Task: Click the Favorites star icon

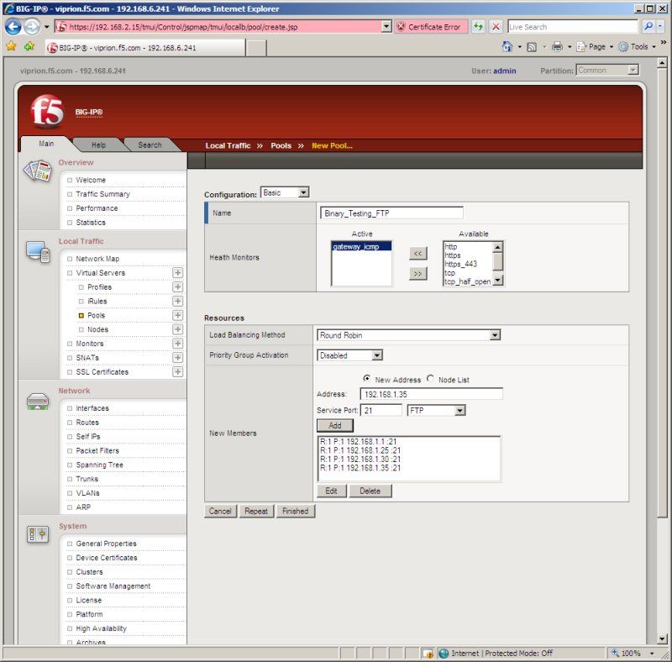Action: point(12,46)
